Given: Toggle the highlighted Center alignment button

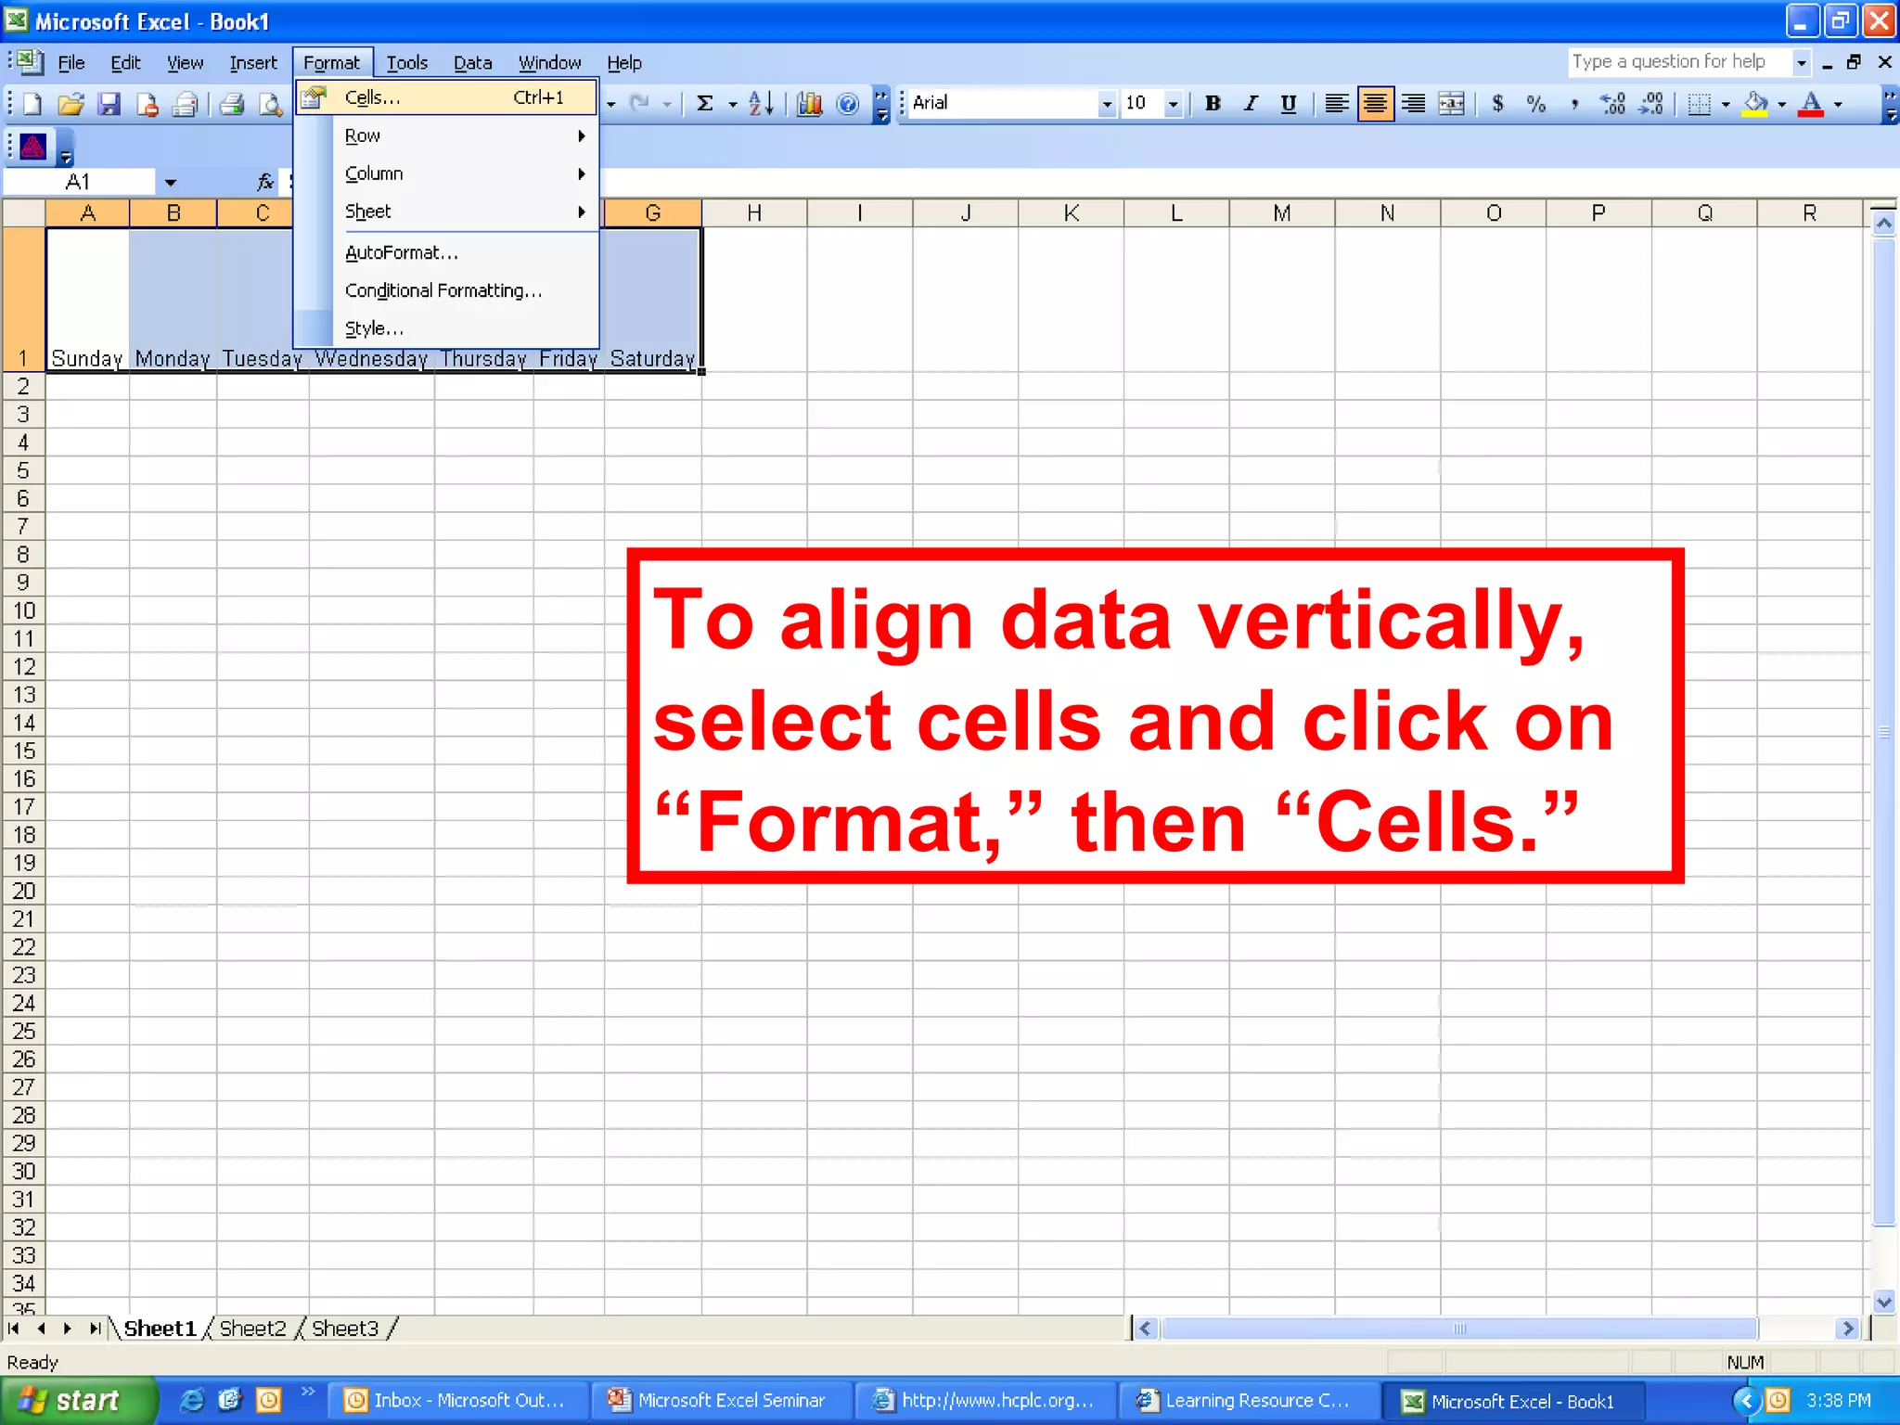Looking at the screenshot, I should point(1375,104).
